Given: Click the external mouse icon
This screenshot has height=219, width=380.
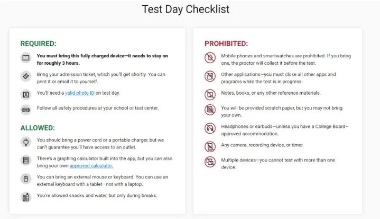Looking at the screenshot, I should [26, 179].
